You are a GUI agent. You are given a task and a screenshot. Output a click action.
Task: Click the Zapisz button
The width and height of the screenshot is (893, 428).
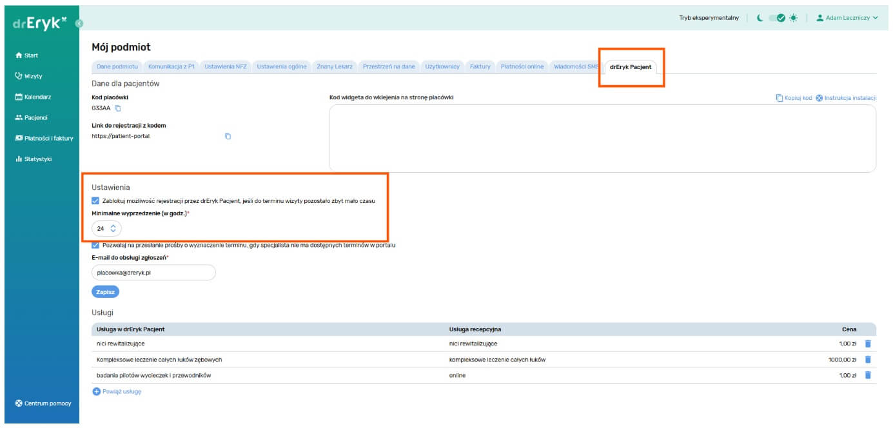106,291
